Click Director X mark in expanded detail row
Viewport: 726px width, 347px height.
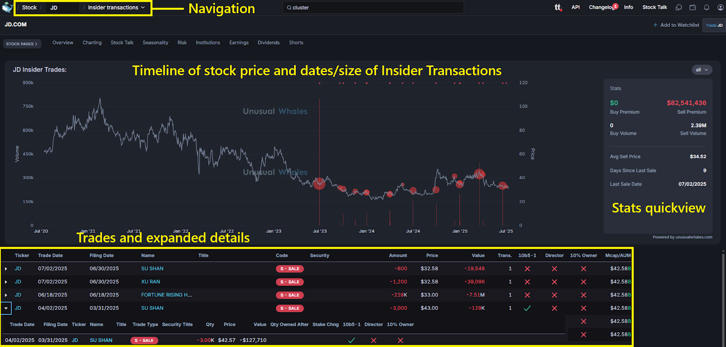[x=373, y=340]
